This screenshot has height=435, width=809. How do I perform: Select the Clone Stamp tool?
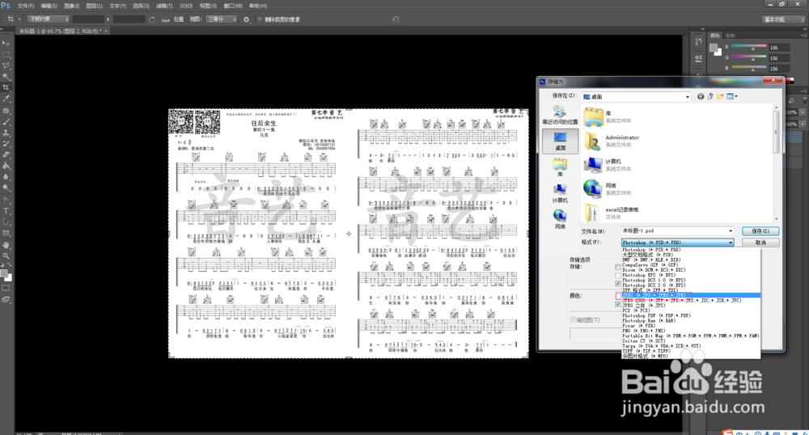6,133
